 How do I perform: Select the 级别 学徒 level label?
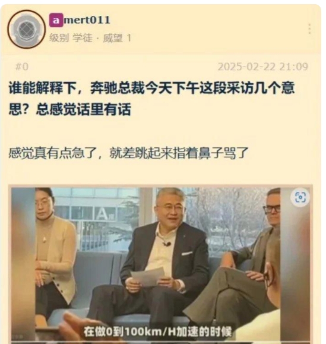tap(71, 38)
